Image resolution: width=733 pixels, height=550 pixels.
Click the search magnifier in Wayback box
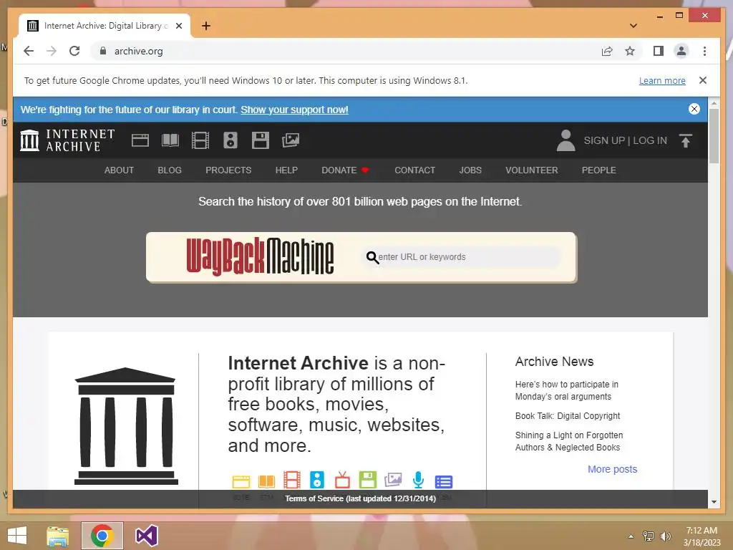pyautogui.click(x=372, y=257)
